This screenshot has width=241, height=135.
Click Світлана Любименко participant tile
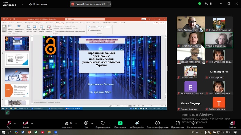(x=219, y=24)
